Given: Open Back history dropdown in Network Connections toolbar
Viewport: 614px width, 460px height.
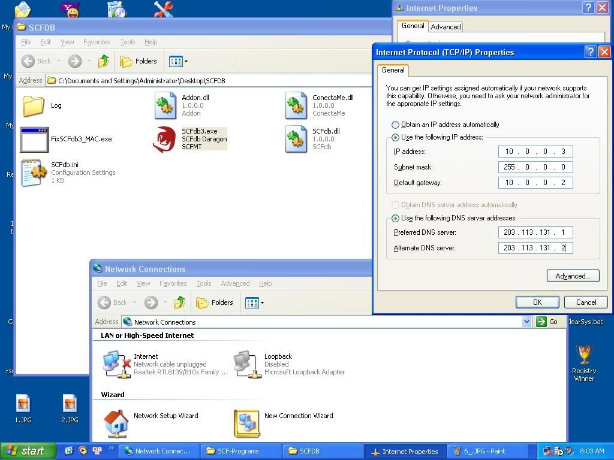Looking at the screenshot, I should click(134, 302).
